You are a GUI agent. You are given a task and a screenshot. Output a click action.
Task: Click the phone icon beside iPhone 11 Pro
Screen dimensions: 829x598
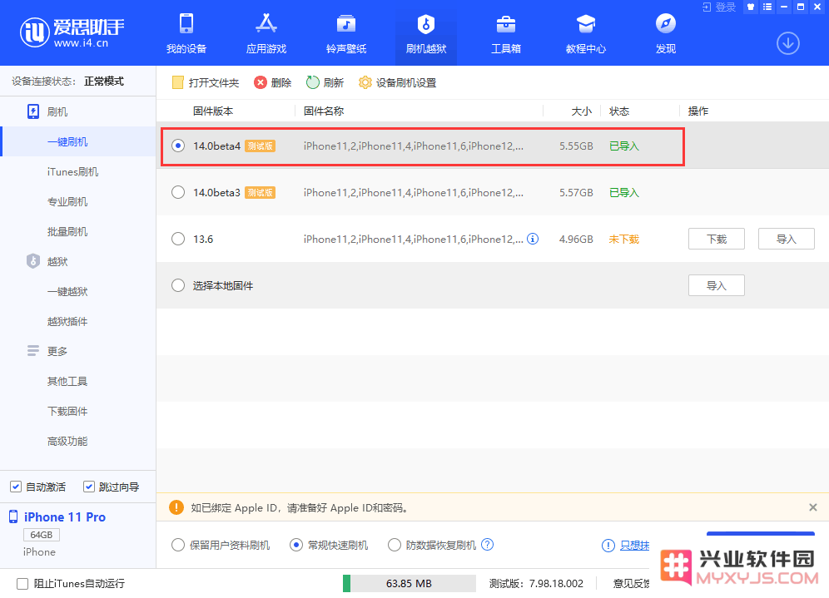pos(13,516)
